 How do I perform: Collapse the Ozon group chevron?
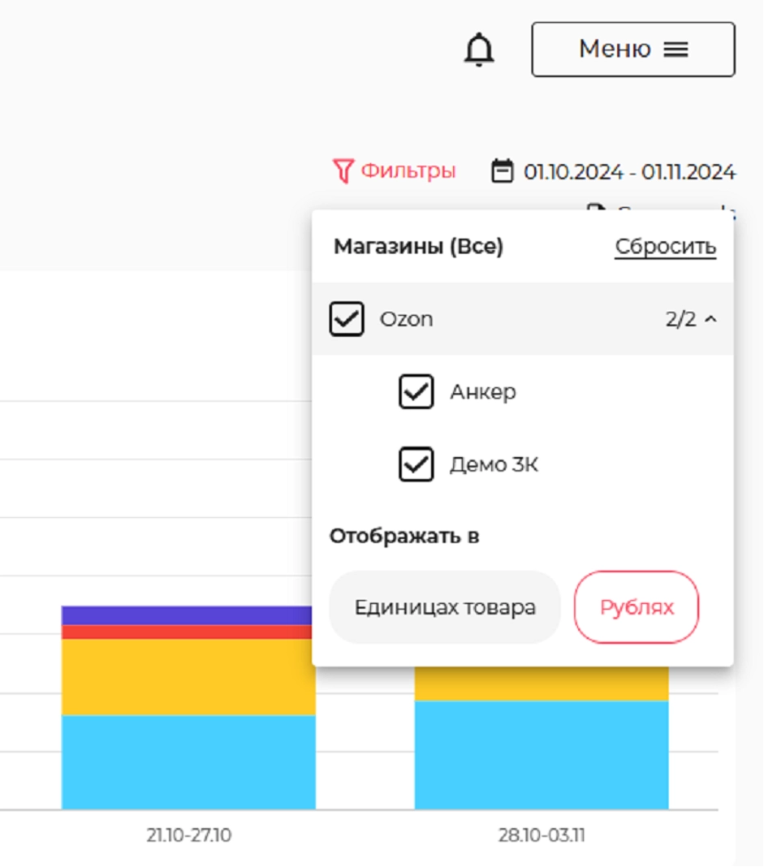tap(711, 320)
